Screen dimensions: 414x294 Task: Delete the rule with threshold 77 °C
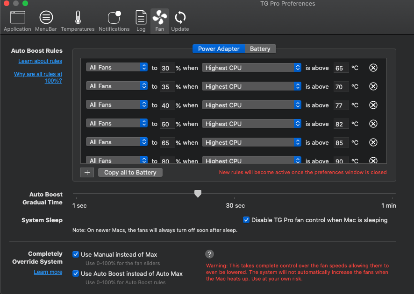[373, 105]
